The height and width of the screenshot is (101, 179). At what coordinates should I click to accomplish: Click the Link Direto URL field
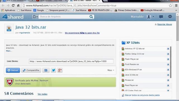71,61
